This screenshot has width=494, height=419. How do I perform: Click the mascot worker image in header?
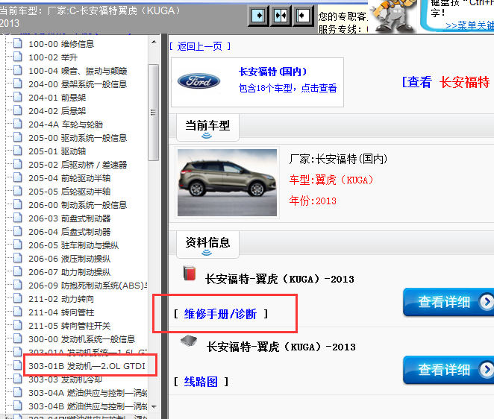393,16
